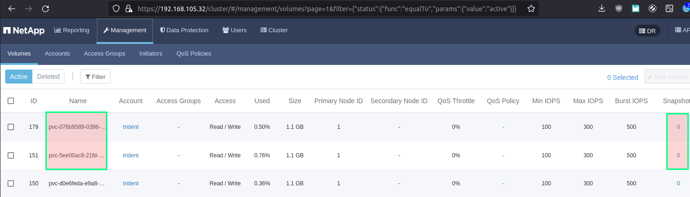The width and height of the screenshot is (690, 197).
Task: Switch to the Initiators sub-tab
Action: click(151, 54)
